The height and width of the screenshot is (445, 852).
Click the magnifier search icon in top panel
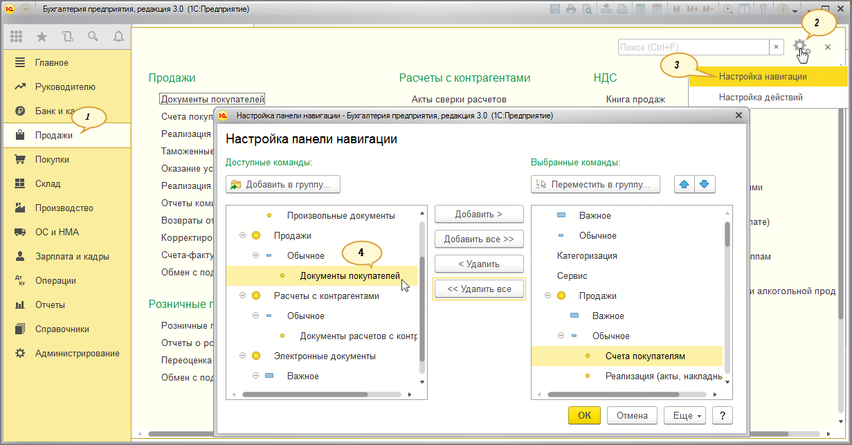click(x=93, y=37)
